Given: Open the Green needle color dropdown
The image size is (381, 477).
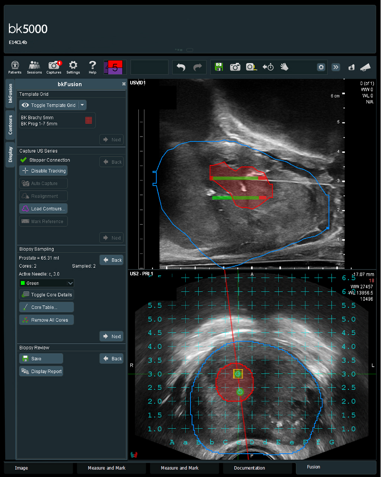Looking at the screenshot, I should click(47, 283).
